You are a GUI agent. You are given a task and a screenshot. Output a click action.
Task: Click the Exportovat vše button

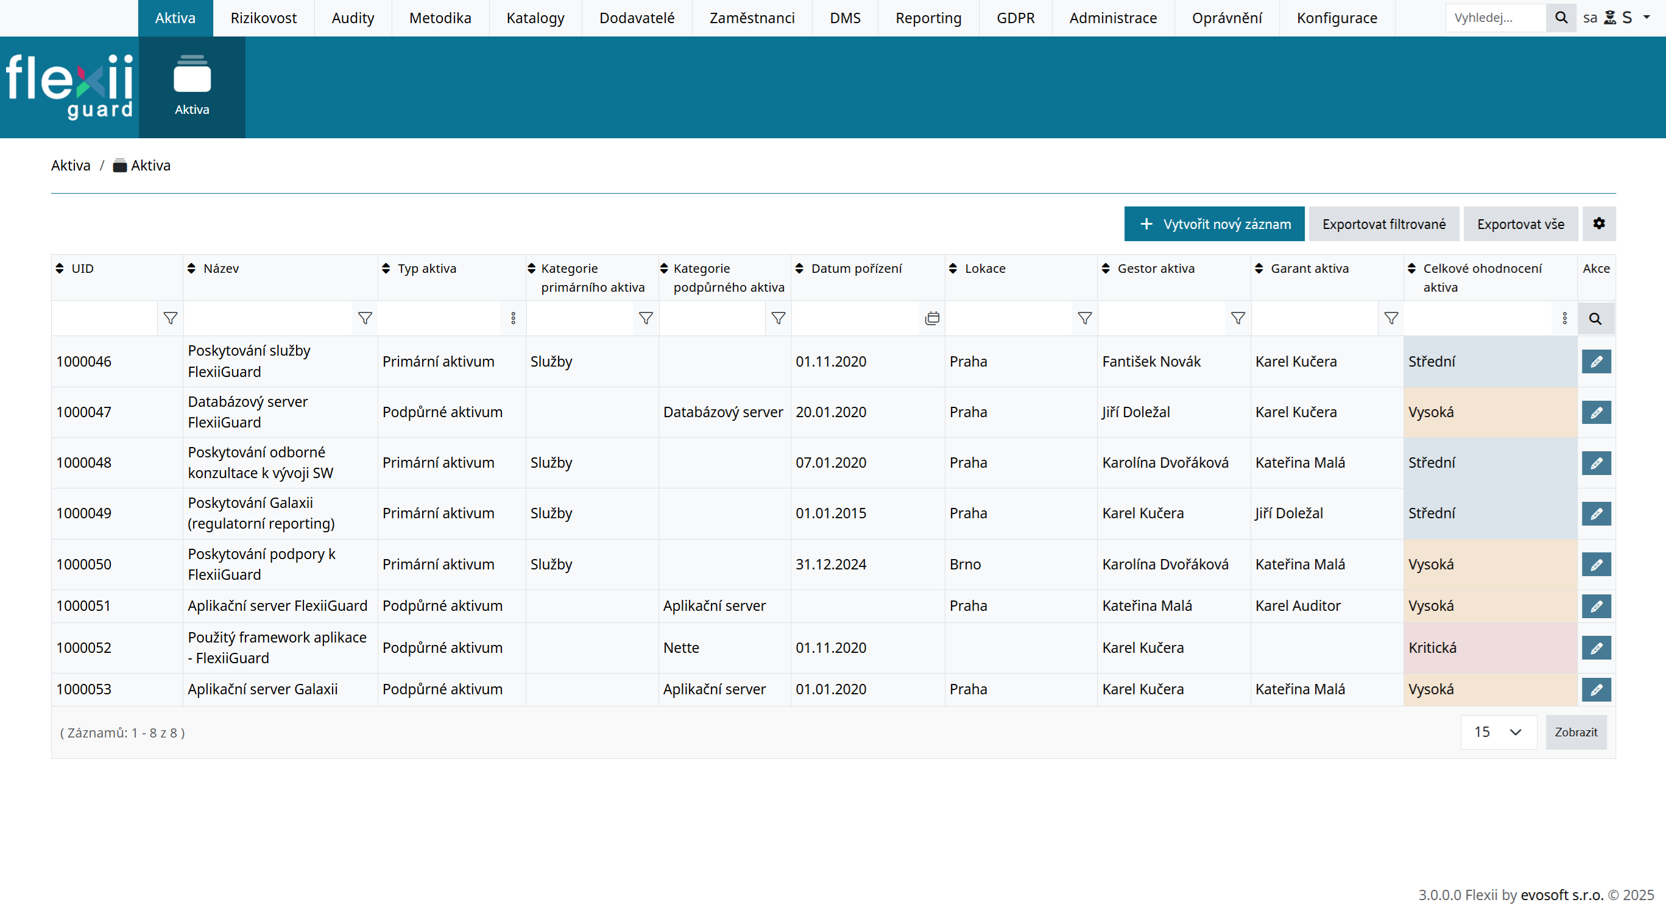(x=1520, y=224)
